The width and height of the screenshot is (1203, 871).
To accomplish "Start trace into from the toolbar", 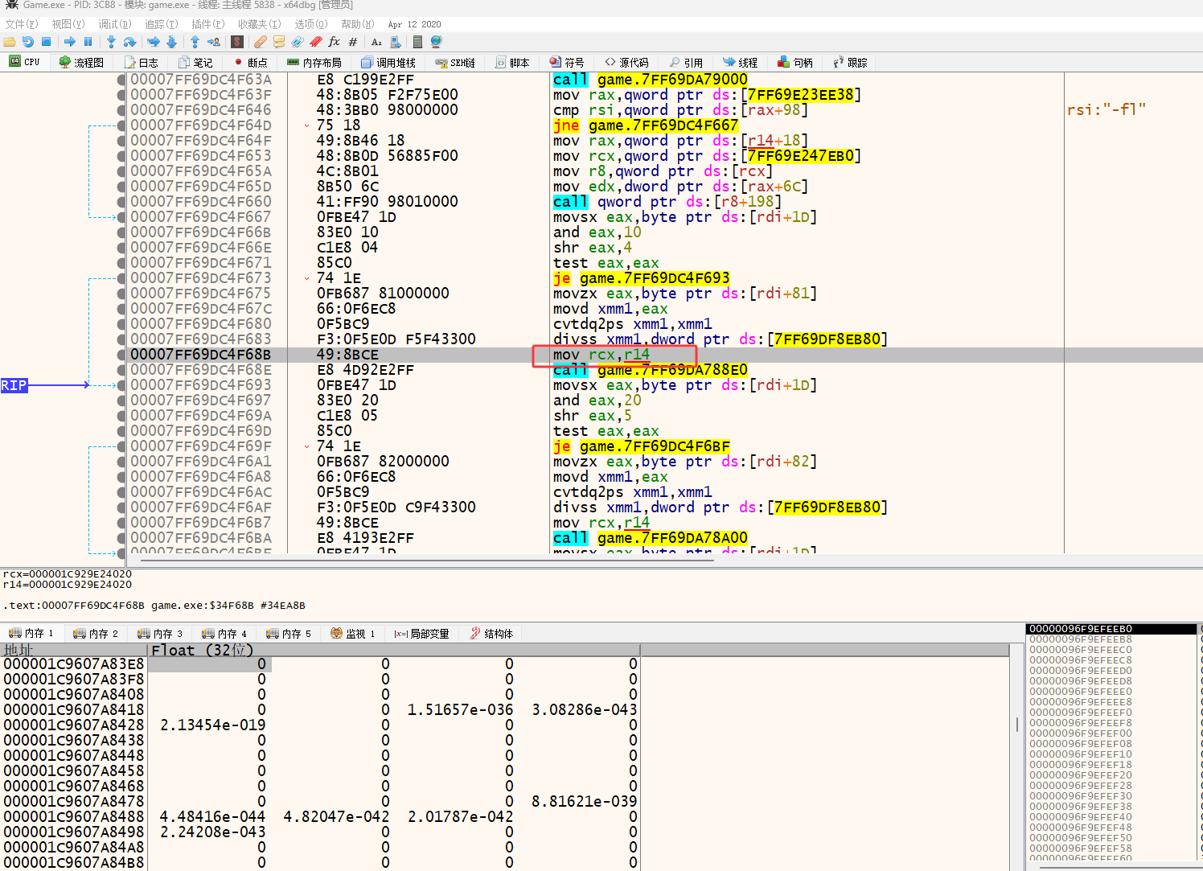I will click(x=154, y=42).
